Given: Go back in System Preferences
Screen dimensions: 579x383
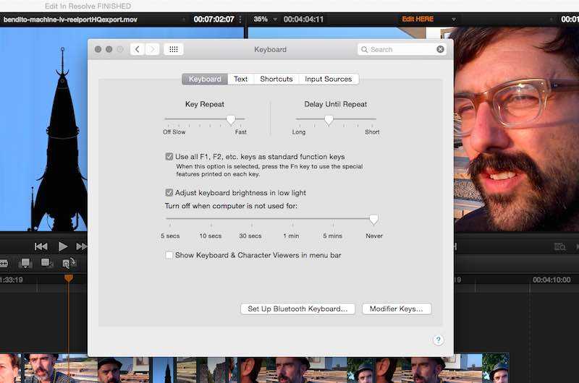Looking at the screenshot, I should (x=138, y=49).
